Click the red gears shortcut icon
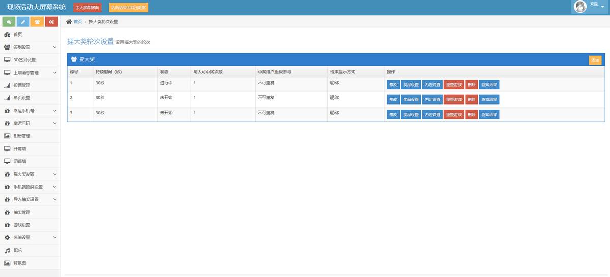The image size is (610, 277). [51, 22]
